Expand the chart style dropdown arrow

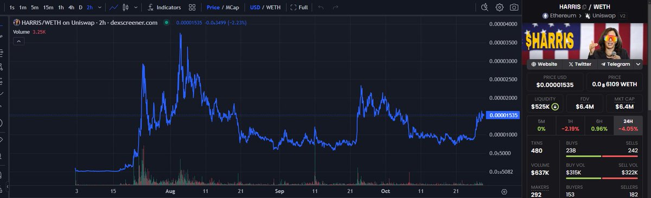[x=135, y=8]
